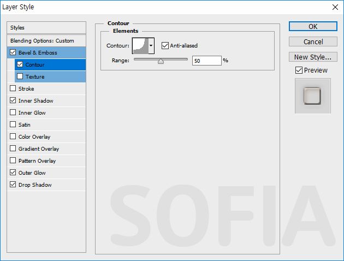The height and width of the screenshot is (261, 344).
Task: Select the Stroke row label
Action: click(x=26, y=89)
